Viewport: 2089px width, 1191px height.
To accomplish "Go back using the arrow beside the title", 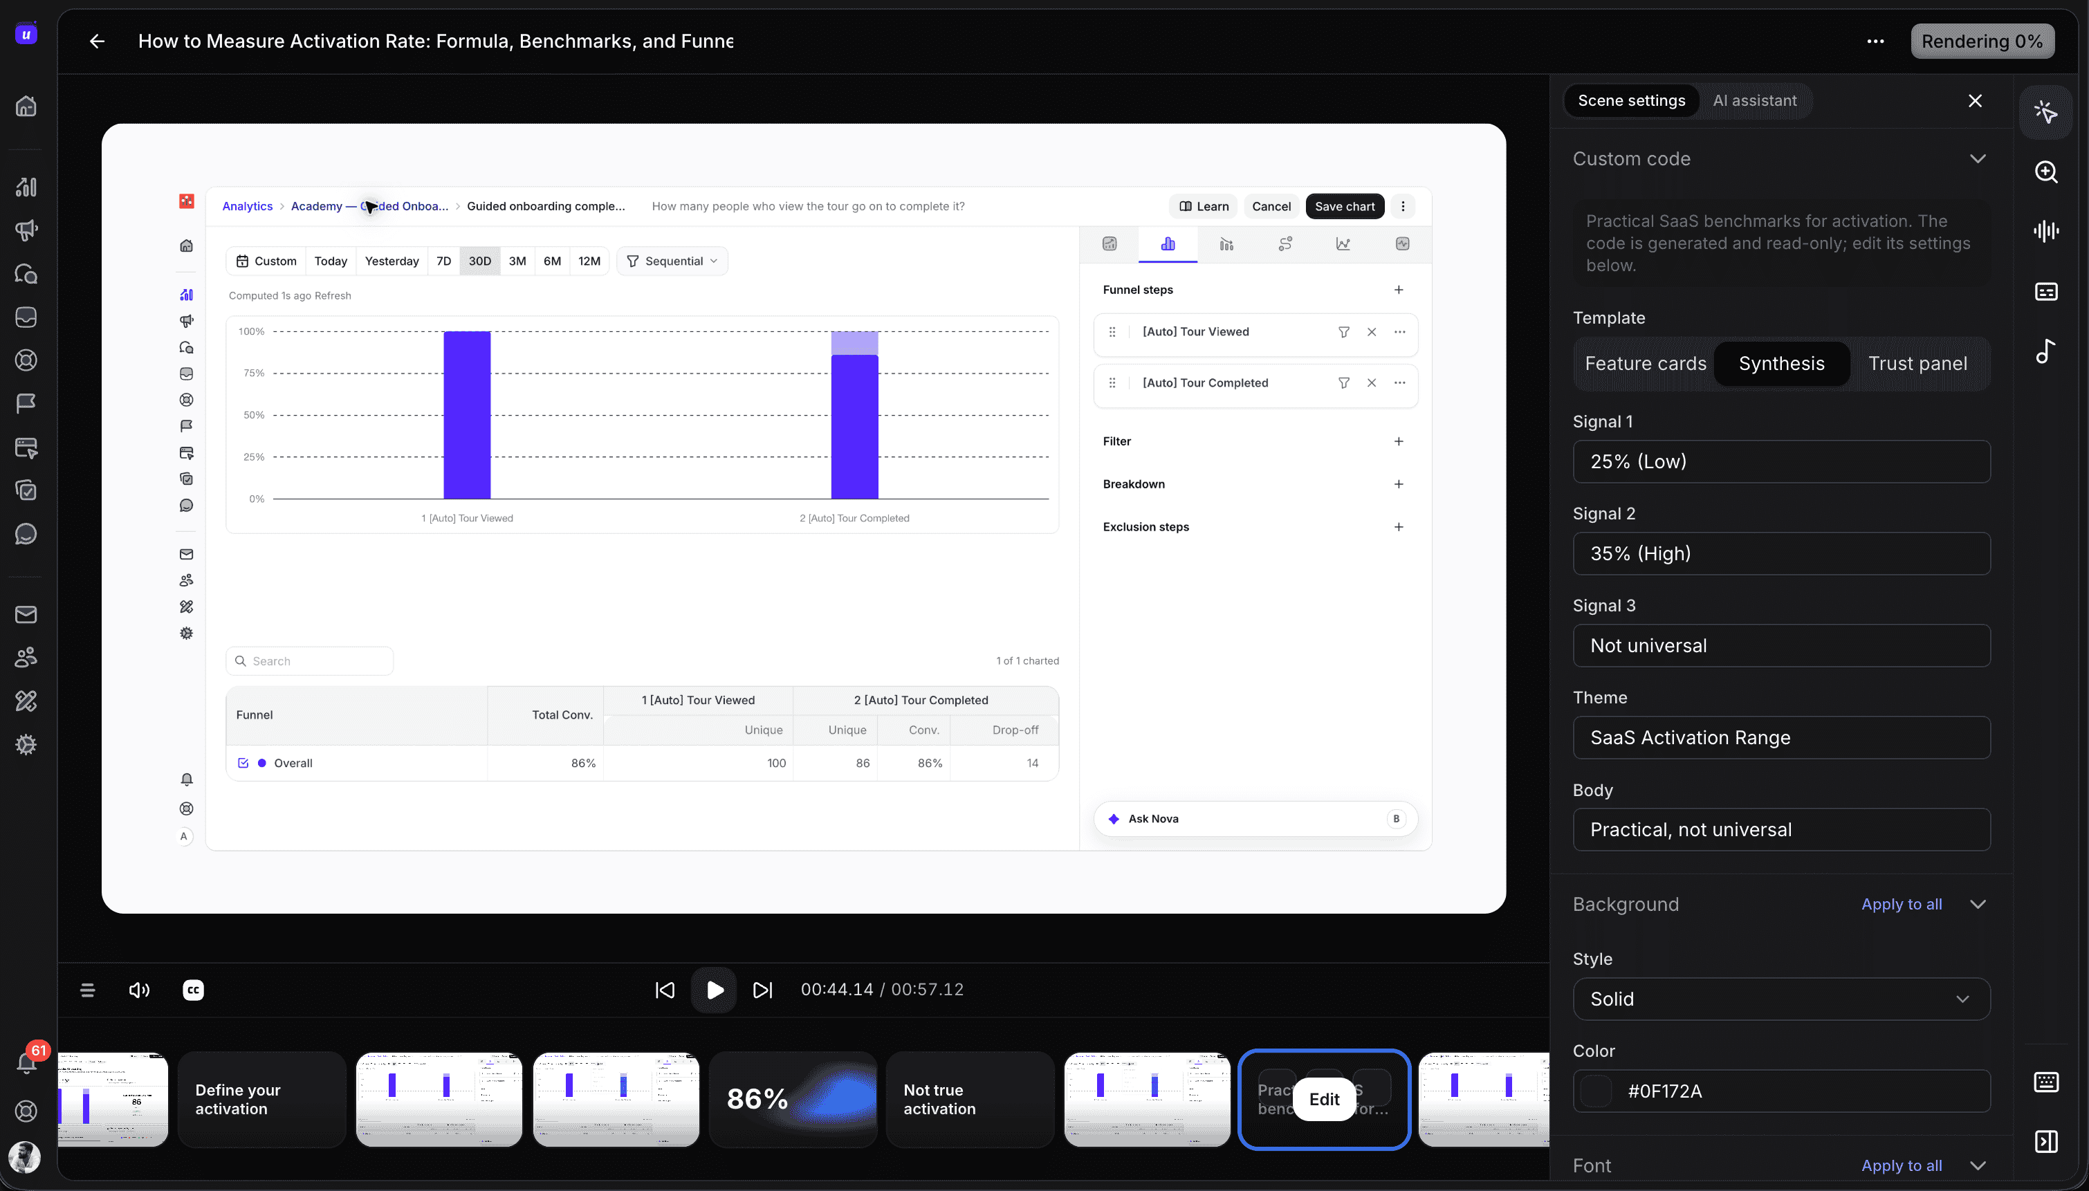I will click(98, 41).
